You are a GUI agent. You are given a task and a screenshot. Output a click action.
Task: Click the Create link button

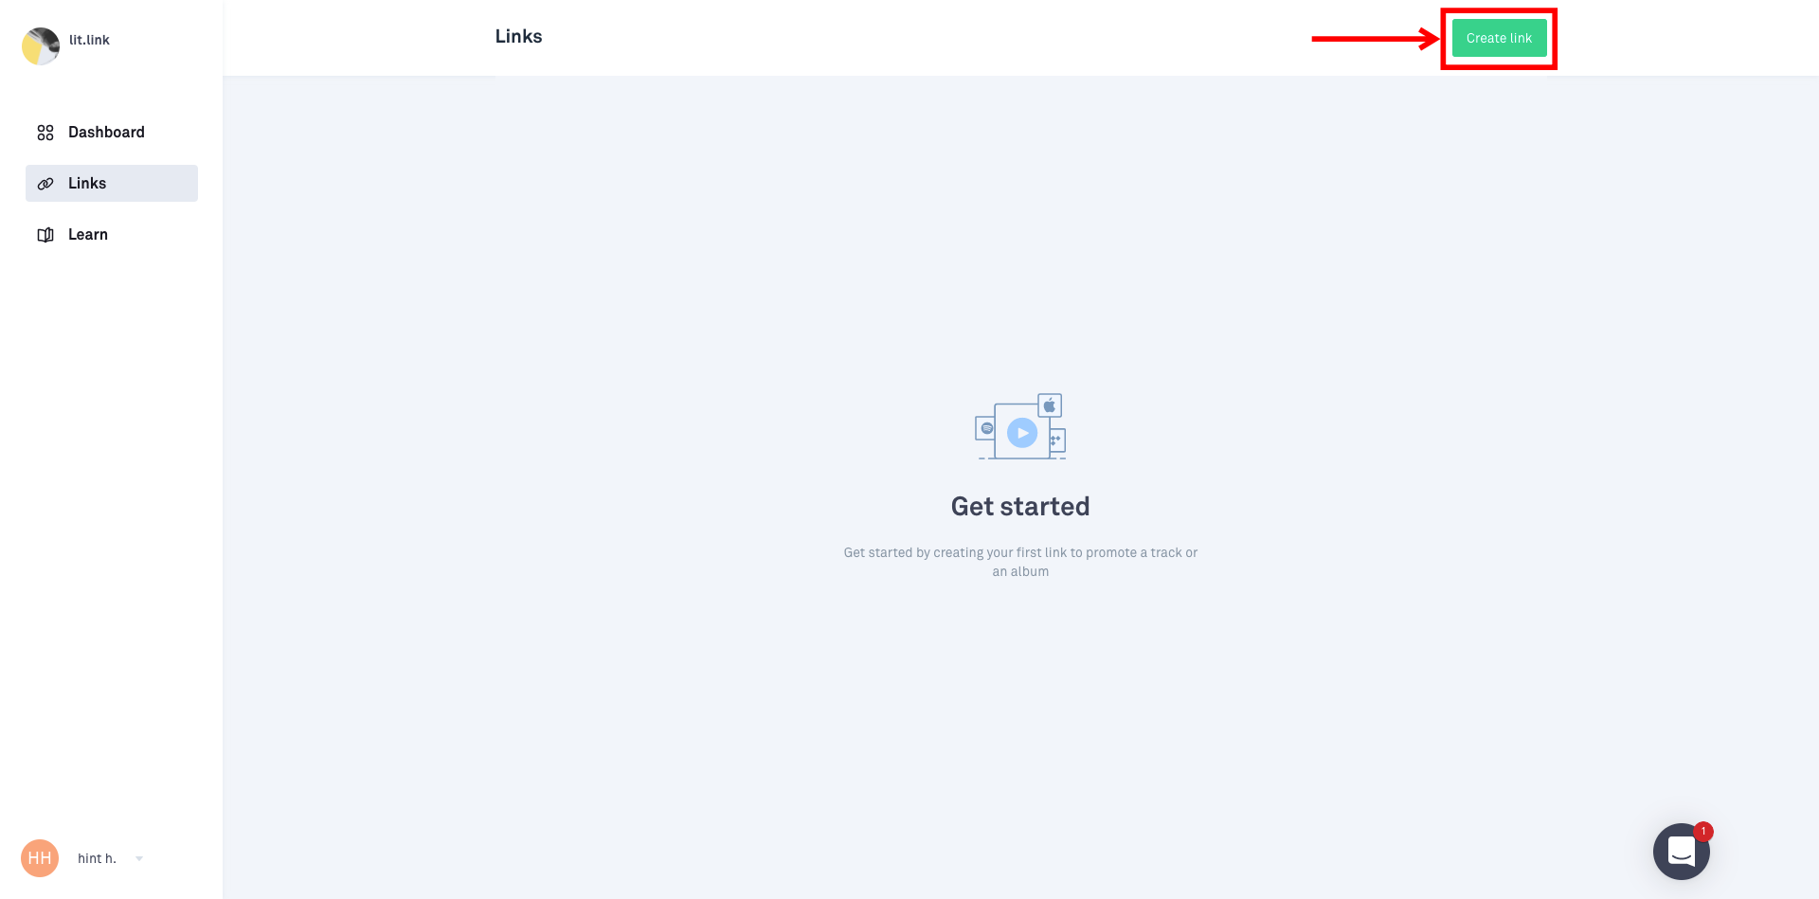[1499, 38]
